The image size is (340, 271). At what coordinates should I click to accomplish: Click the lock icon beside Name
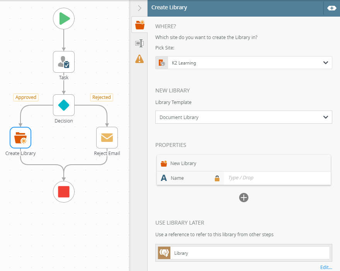click(217, 178)
